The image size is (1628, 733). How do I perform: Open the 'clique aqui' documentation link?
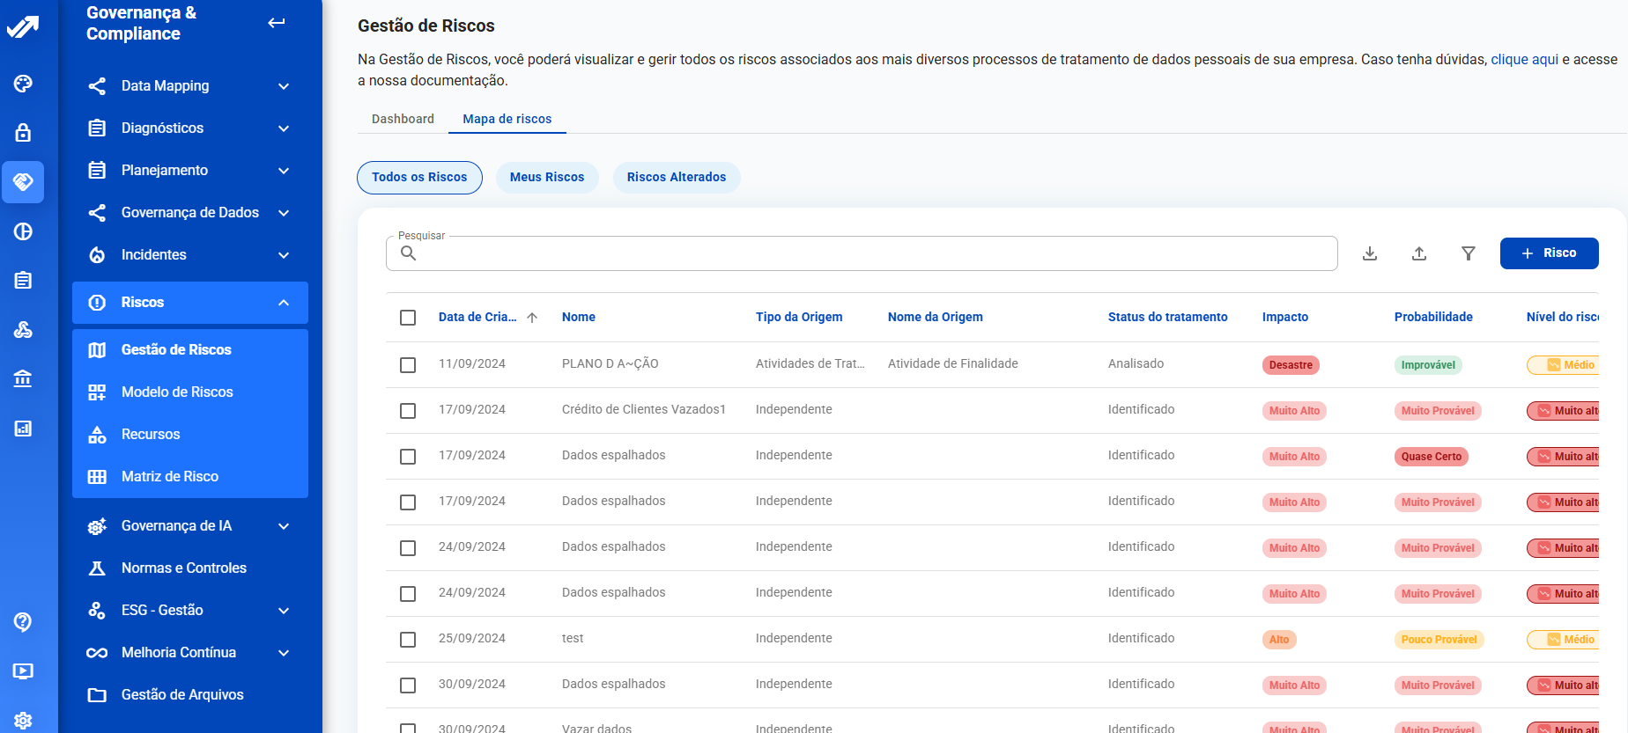pyautogui.click(x=1524, y=60)
